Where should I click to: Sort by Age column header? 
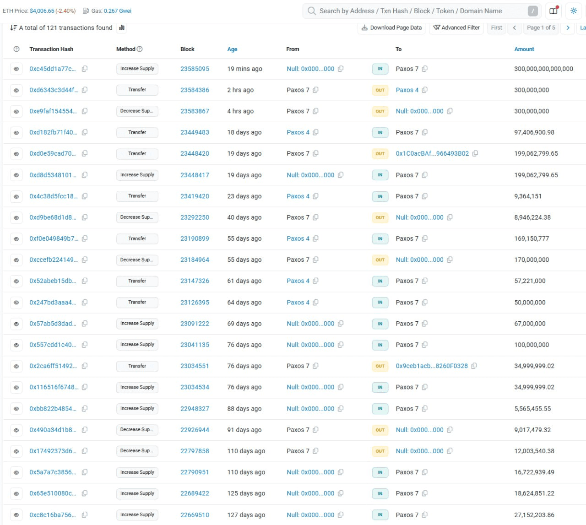point(232,49)
